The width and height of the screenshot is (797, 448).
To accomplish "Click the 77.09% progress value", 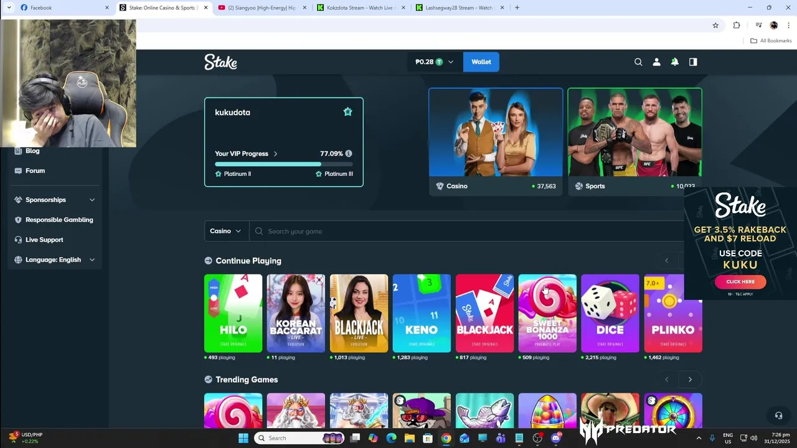I will pyautogui.click(x=331, y=154).
